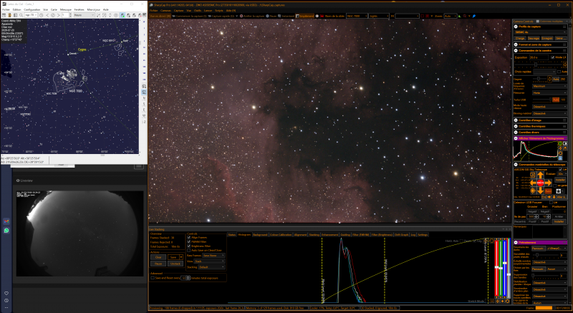Click next time step arrow in Cartes du Ciel

[59, 15]
